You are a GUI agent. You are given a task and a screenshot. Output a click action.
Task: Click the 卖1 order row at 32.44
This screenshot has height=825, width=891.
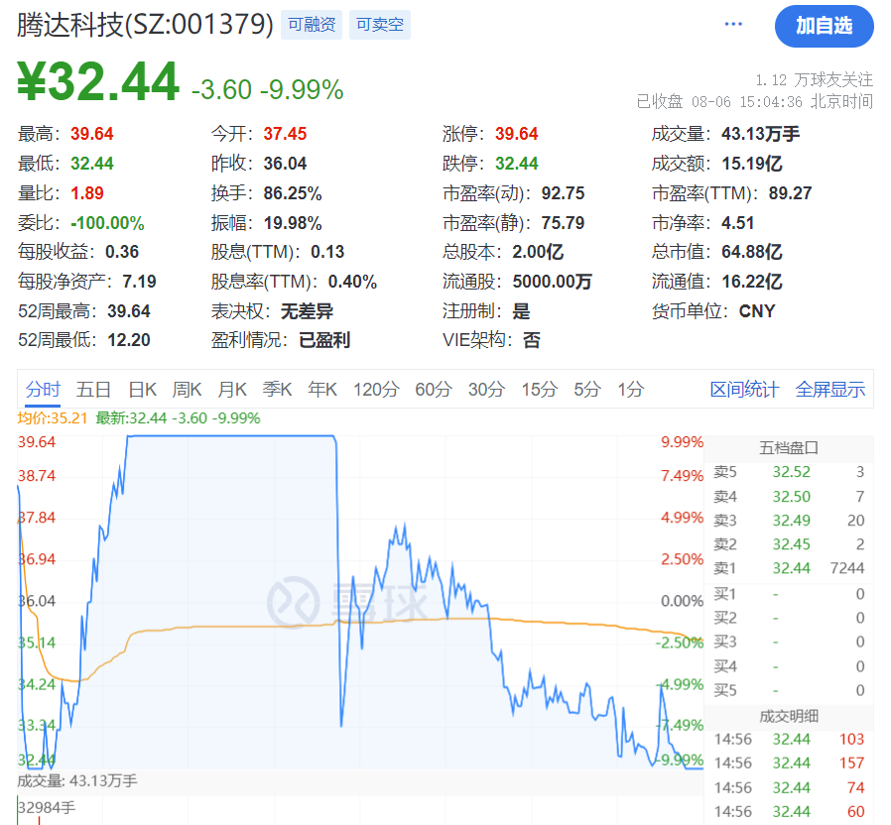(790, 568)
